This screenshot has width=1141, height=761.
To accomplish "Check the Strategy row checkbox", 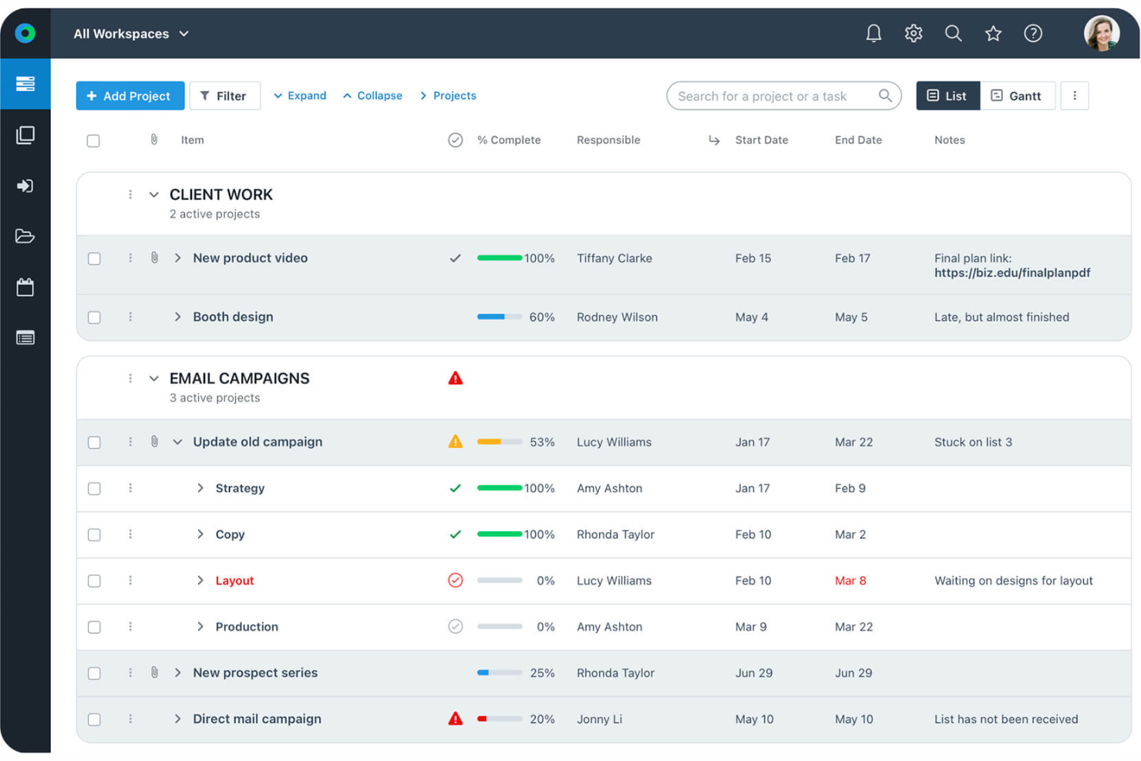I will click(x=94, y=489).
